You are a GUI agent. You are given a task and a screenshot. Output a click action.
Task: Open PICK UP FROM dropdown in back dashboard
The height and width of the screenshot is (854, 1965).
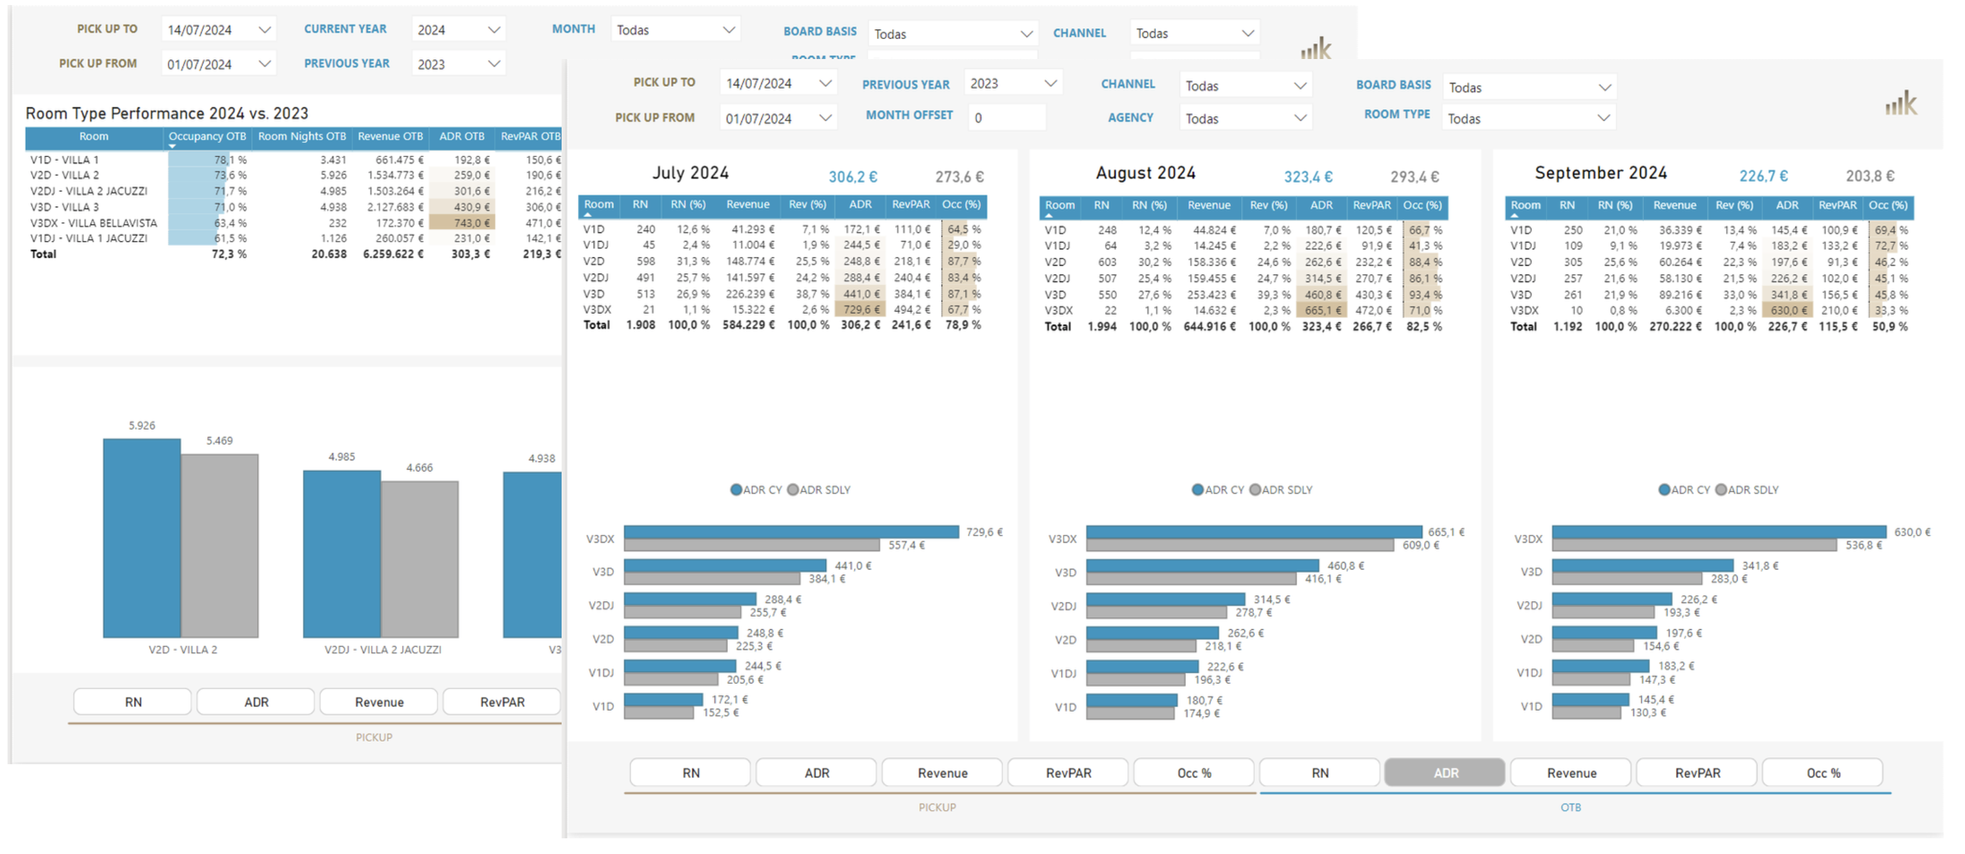219,64
